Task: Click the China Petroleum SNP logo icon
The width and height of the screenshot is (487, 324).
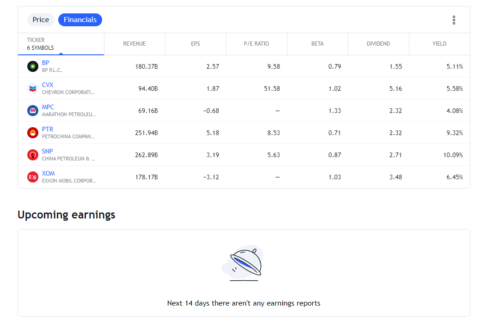Action: 33,155
